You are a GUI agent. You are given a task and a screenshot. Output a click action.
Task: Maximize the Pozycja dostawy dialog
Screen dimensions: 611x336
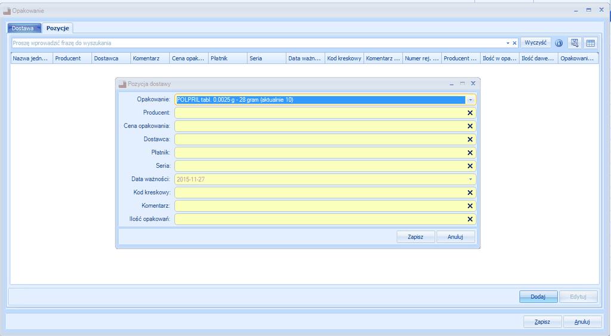pos(462,84)
